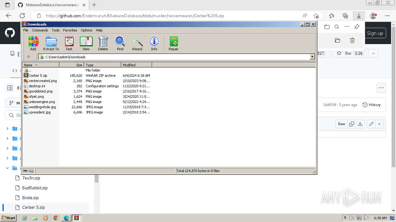Viewport: 396px width, 222px height.
Task: Click the Find magnifier icon in WinRAR
Action: (x=120, y=43)
